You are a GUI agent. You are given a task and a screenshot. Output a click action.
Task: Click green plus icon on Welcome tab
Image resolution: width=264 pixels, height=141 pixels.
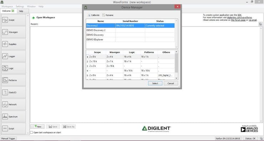[x=13, y=11]
